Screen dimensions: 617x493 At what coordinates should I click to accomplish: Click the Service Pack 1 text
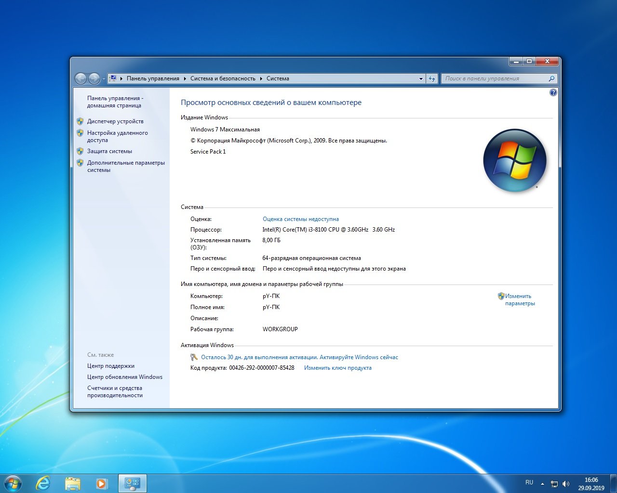[208, 152]
